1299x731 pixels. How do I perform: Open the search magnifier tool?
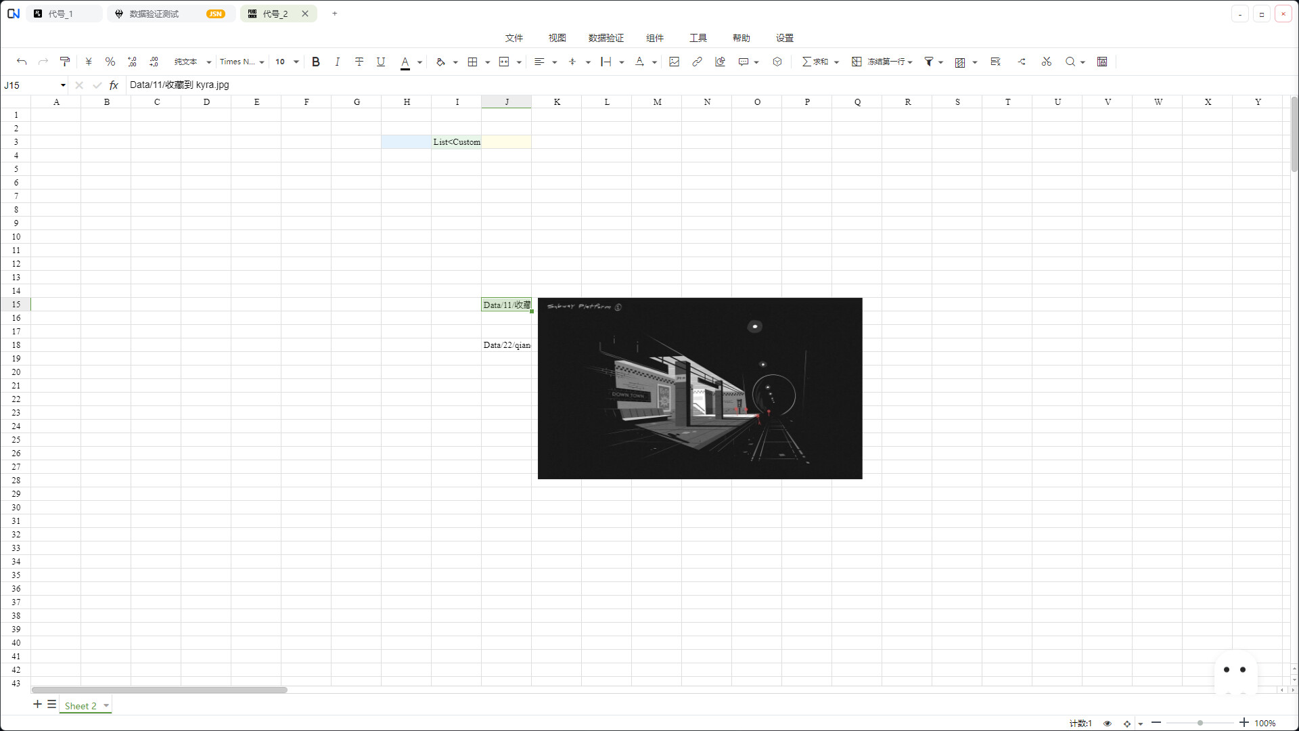(x=1070, y=62)
